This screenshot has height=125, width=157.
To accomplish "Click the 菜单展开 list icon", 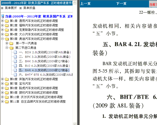I will [x=2, y=8].
